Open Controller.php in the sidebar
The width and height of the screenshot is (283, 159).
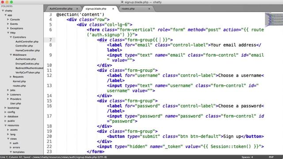pyautogui.click(x=24, y=46)
